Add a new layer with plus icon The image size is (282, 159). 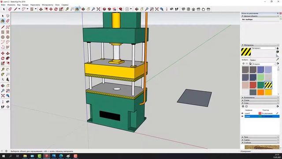tap(243, 106)
